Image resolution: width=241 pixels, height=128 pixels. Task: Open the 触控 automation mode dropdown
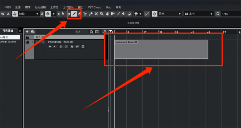28,14
